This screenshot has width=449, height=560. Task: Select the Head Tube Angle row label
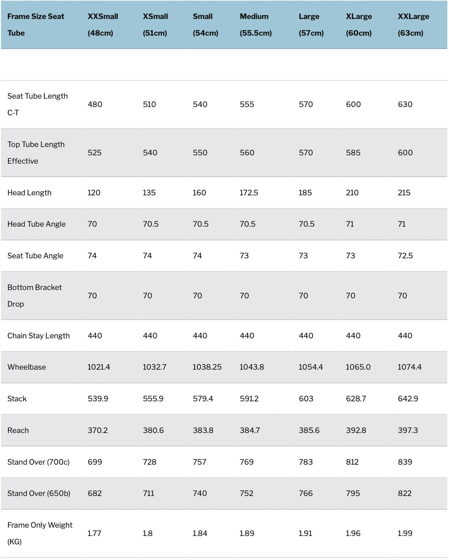(x=36, y=224)
